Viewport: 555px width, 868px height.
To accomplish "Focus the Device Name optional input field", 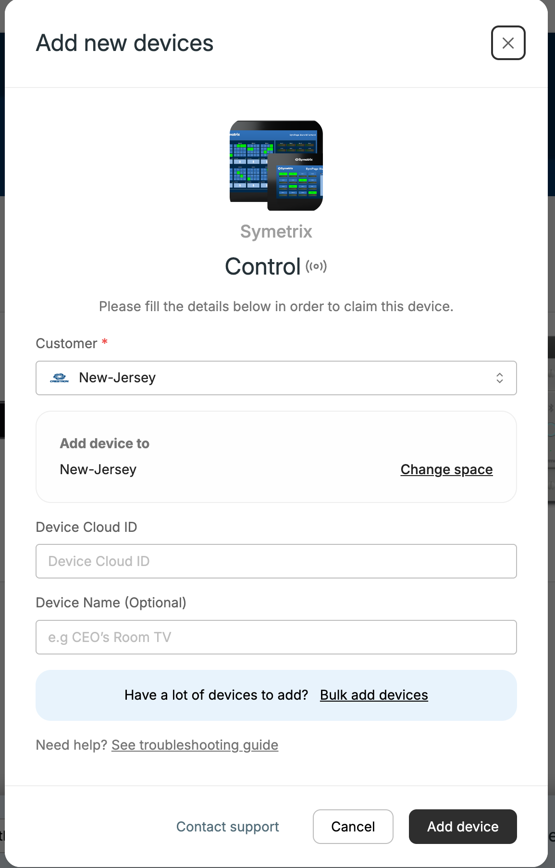I will 276,637.
